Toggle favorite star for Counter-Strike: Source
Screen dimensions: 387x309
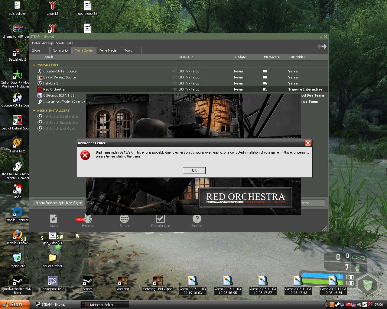(174, 71)
